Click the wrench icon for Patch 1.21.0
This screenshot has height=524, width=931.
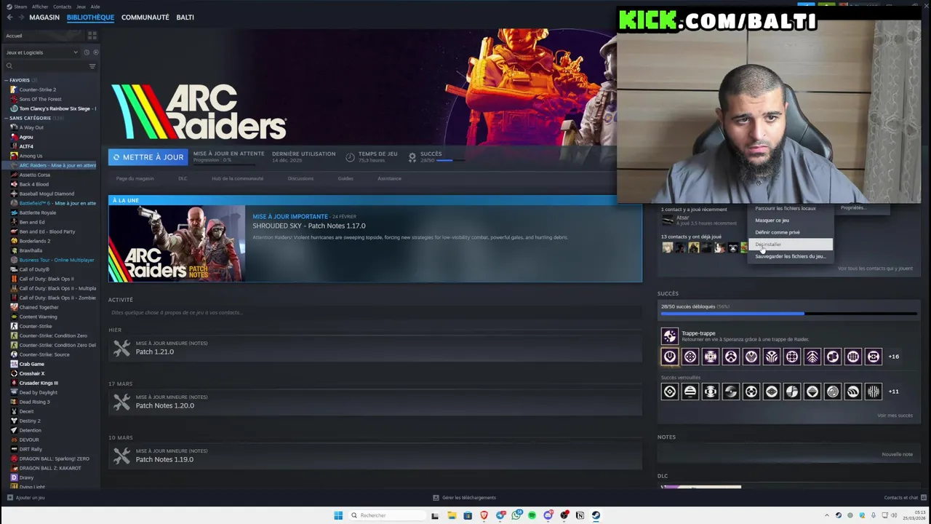(x=121, y=348)
